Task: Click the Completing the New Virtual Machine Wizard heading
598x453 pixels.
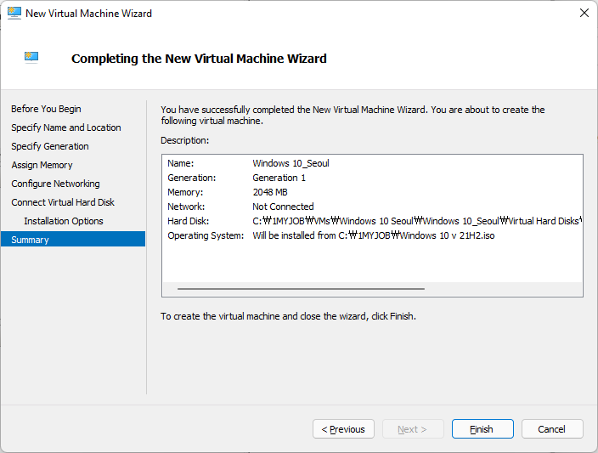Action: (199, 59)
